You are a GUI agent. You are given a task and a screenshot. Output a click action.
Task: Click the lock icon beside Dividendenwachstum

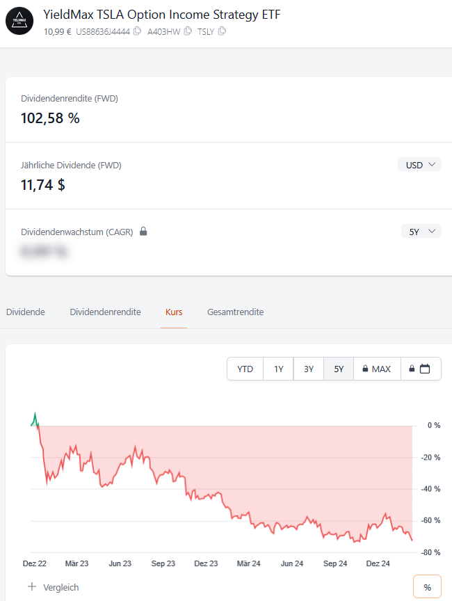click(143, 232)
